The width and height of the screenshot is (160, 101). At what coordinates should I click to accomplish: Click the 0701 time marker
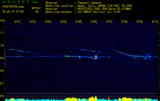click(x=18, y=21)
